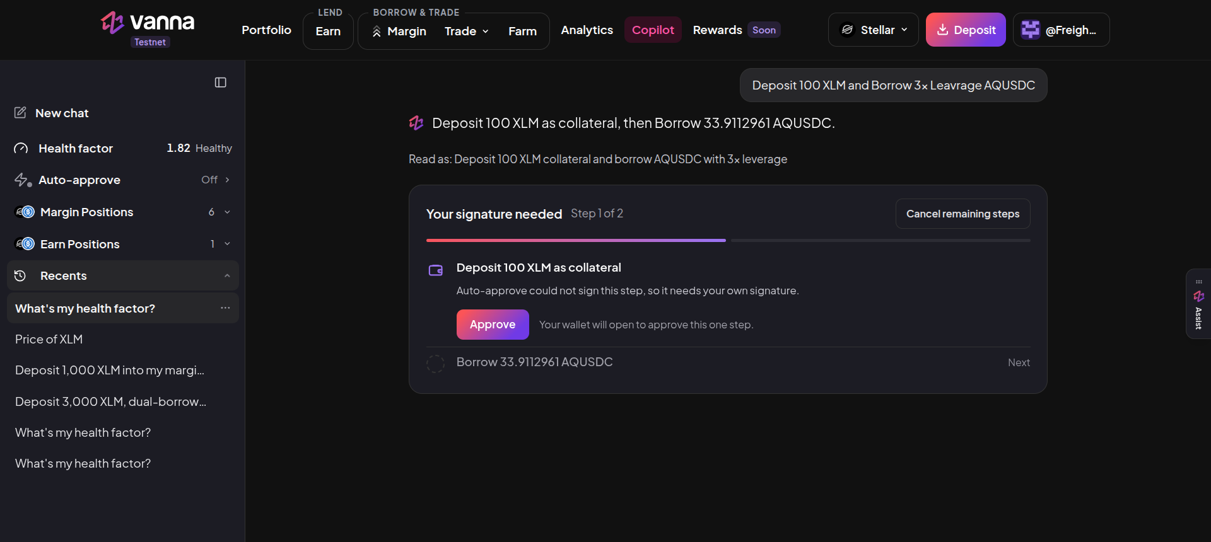Open the Earn page

[328, 31]
